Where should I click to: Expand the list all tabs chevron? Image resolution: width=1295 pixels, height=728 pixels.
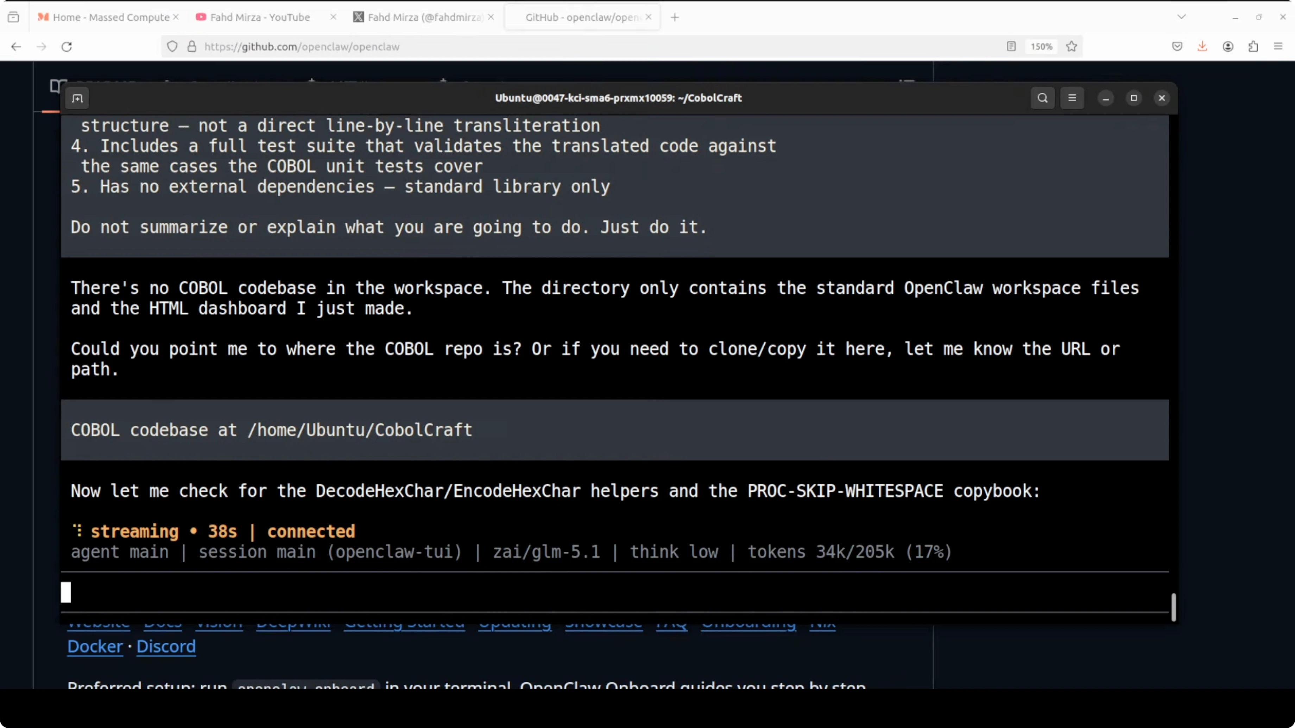coord(1181,17)
